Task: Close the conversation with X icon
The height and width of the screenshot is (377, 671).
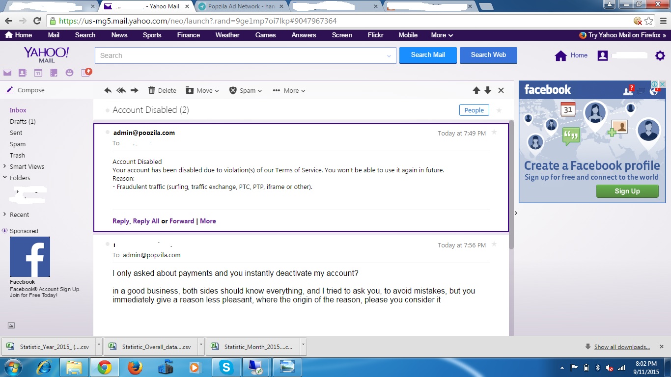Action: pos(501,90)
